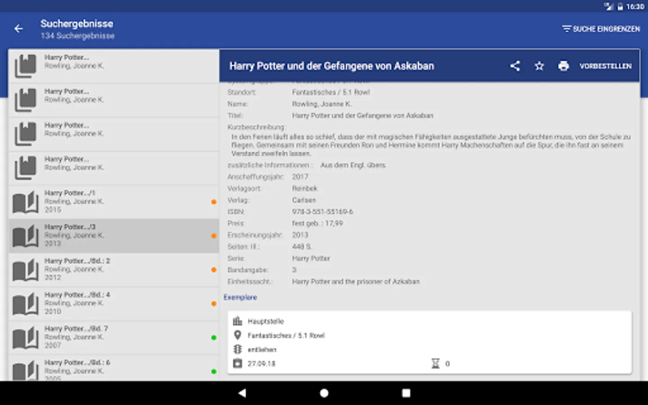Viewport: 648px width, 405px height.
Task: Open the SUCHE EINGRENZEN filter
Action: pos(601,29)
